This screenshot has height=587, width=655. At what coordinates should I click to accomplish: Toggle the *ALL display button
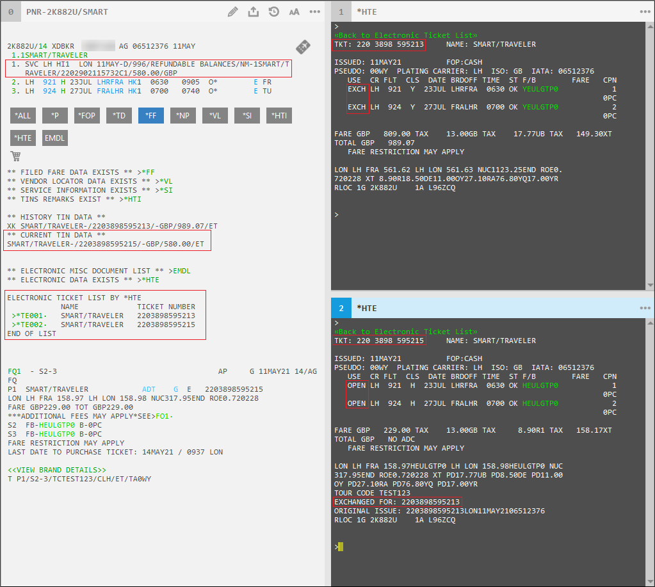pos(23,115)
